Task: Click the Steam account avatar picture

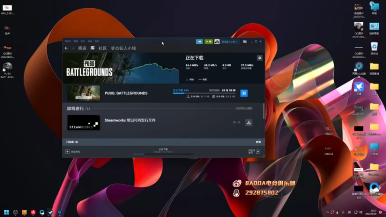Action: pos(217,41)
